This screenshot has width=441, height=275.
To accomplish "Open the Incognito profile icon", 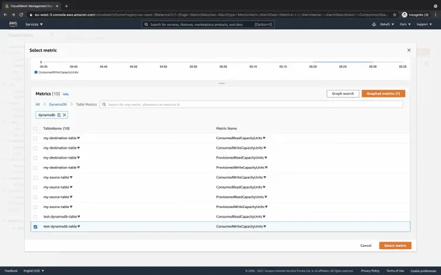I will point(405,15).
